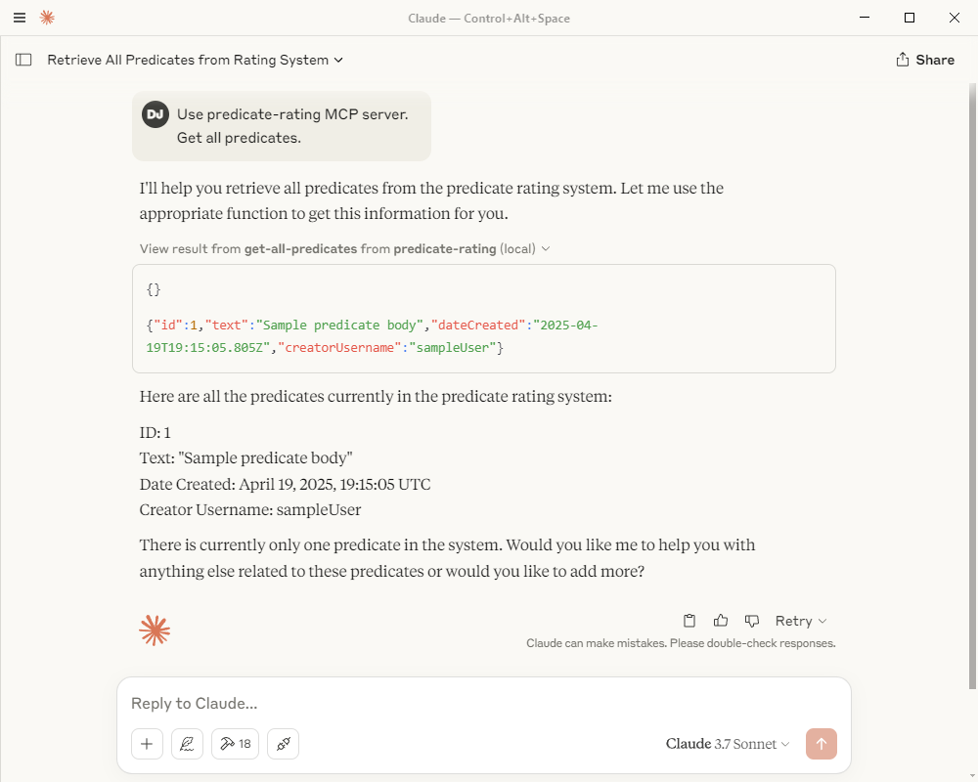
Task: Click the plug connector integrations icon
Action: [x=284, y=743]
